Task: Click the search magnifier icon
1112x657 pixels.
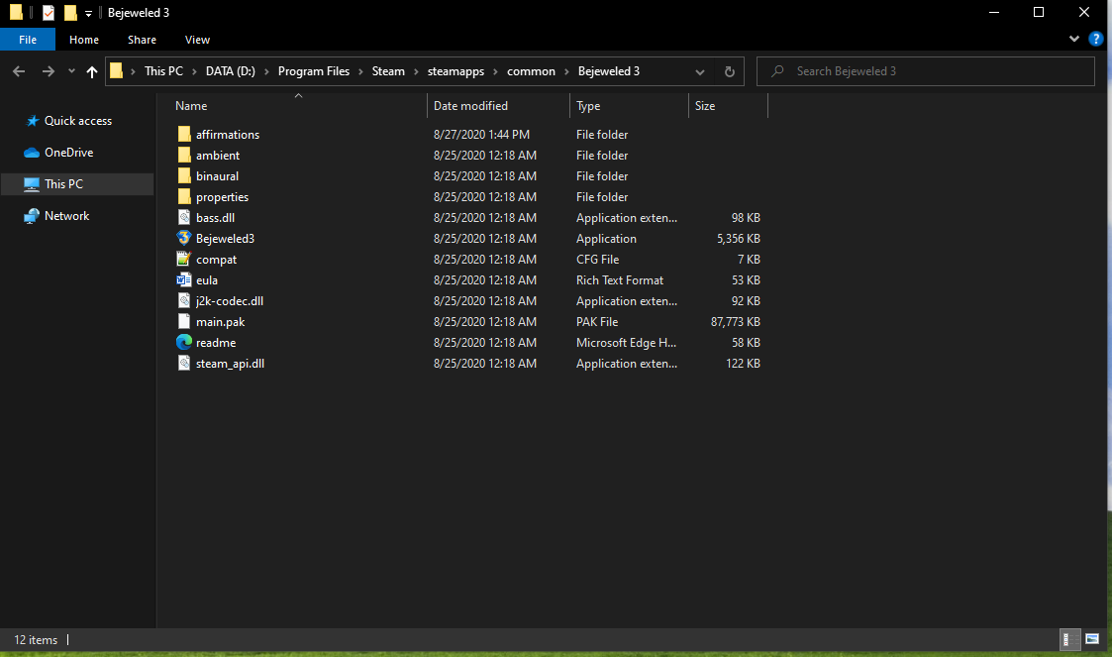Action: 777,71
